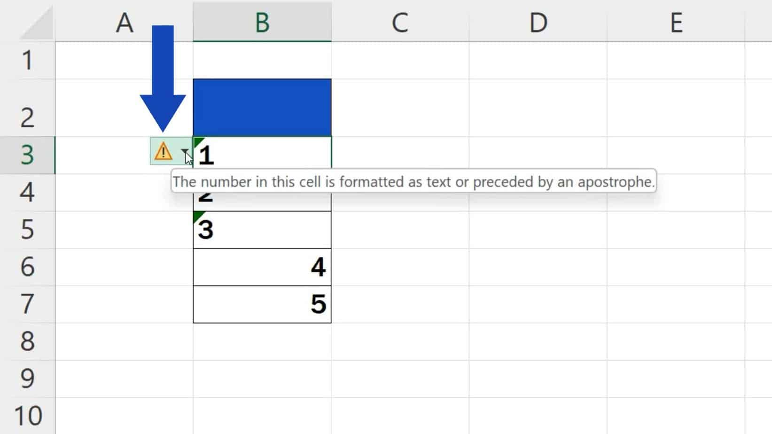
Task: Select the green error marker in cell B5
Action: point(197,216)
